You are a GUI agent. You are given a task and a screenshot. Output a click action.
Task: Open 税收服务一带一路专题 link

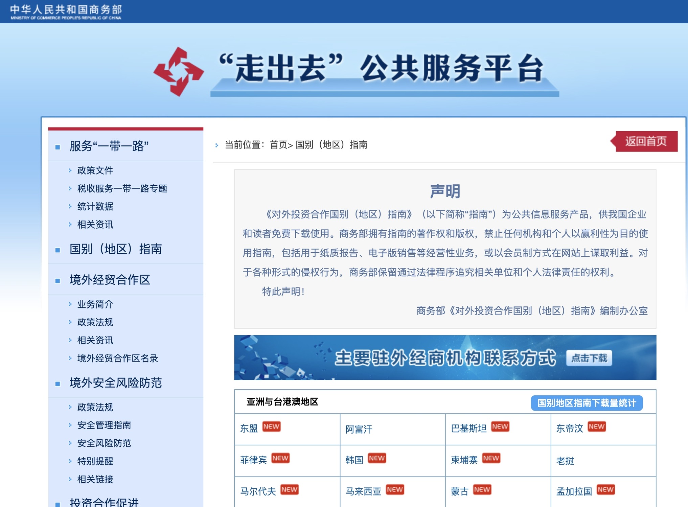122,188
